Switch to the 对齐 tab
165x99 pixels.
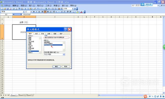[36, 34]
